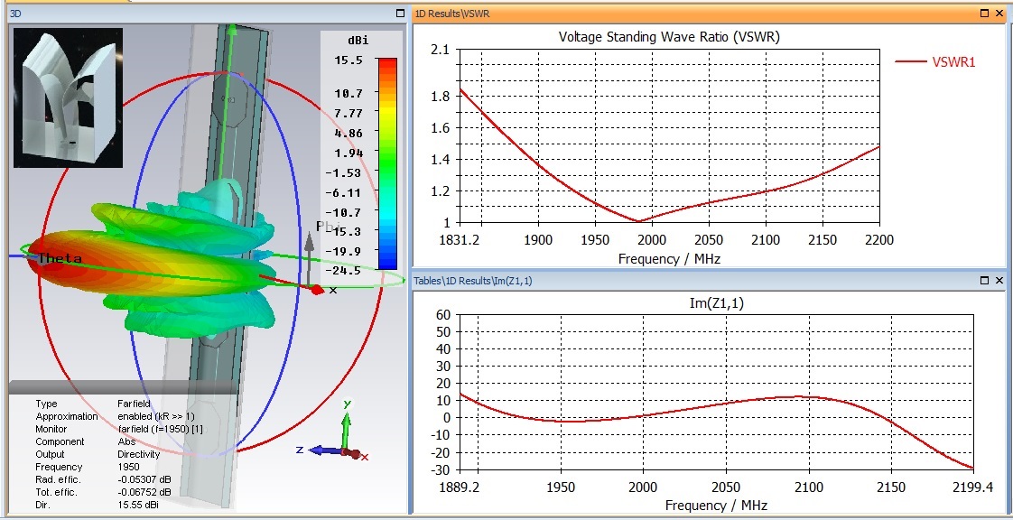
Task: Click the 3D window title bar
Action: [x=207, y=13]
